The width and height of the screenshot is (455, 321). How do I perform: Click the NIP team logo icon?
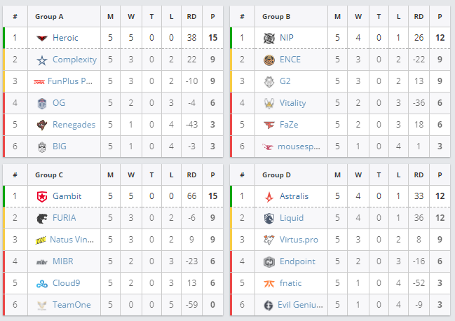click(x=269, y=38)
